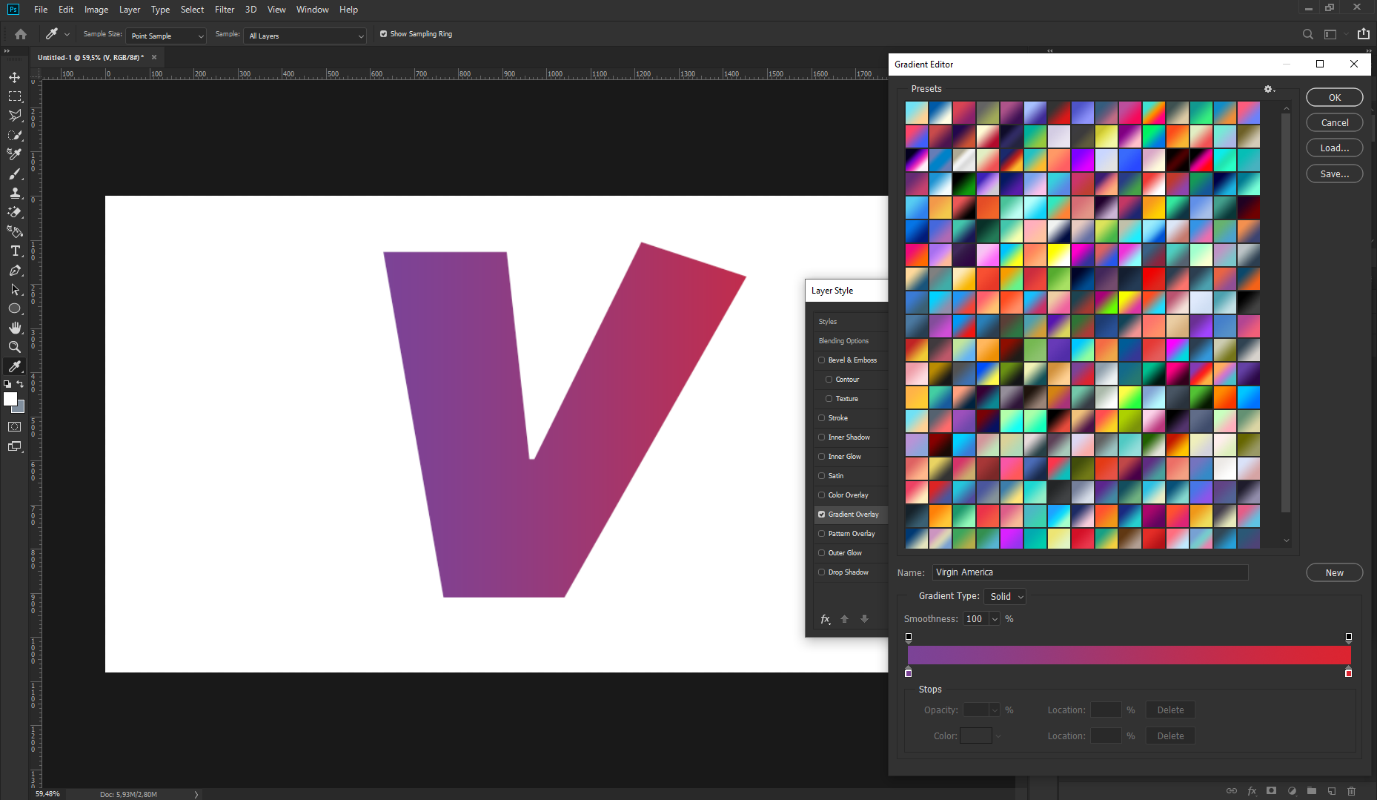Open the workspace switcher dropdown
Screen dimensions: 1377x800
1335,34
